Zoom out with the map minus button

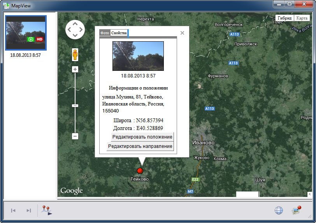(x=75, y=136)
